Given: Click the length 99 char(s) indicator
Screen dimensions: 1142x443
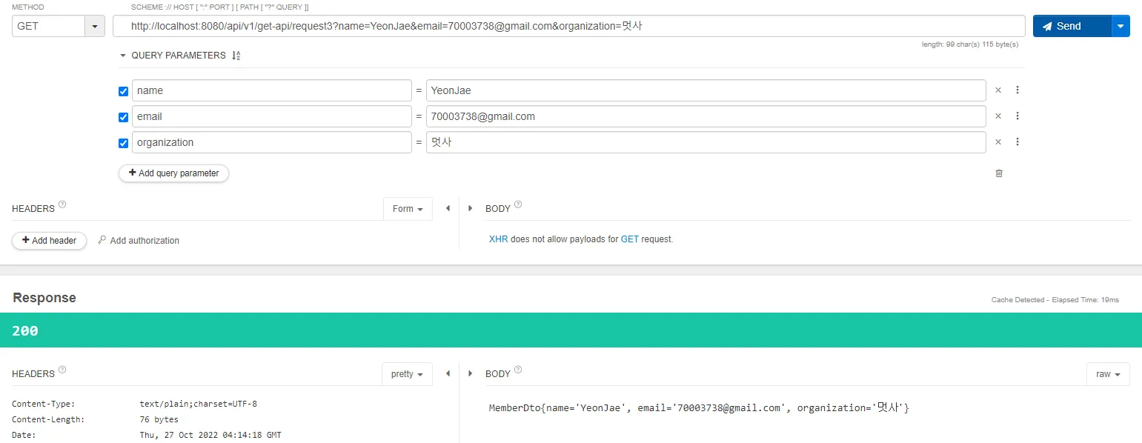Looking at the screenshot, I should pyautogui.click(x=970, y=44).
